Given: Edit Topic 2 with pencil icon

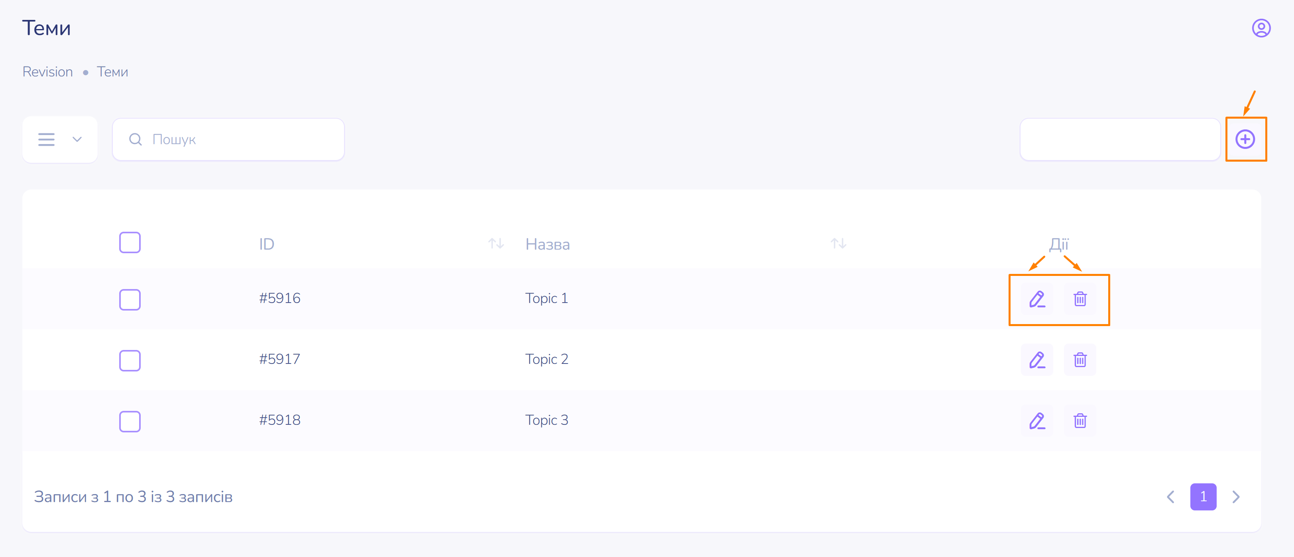Looking at the screenshot, I should click(1036, 360).
